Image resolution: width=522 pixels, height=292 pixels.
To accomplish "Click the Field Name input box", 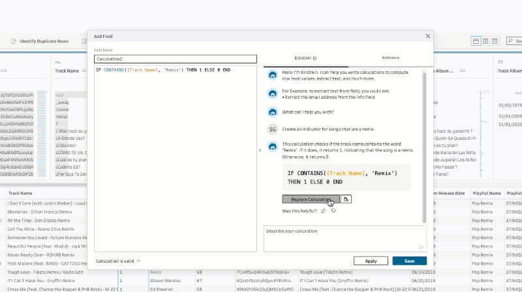I will click(176, 59).
